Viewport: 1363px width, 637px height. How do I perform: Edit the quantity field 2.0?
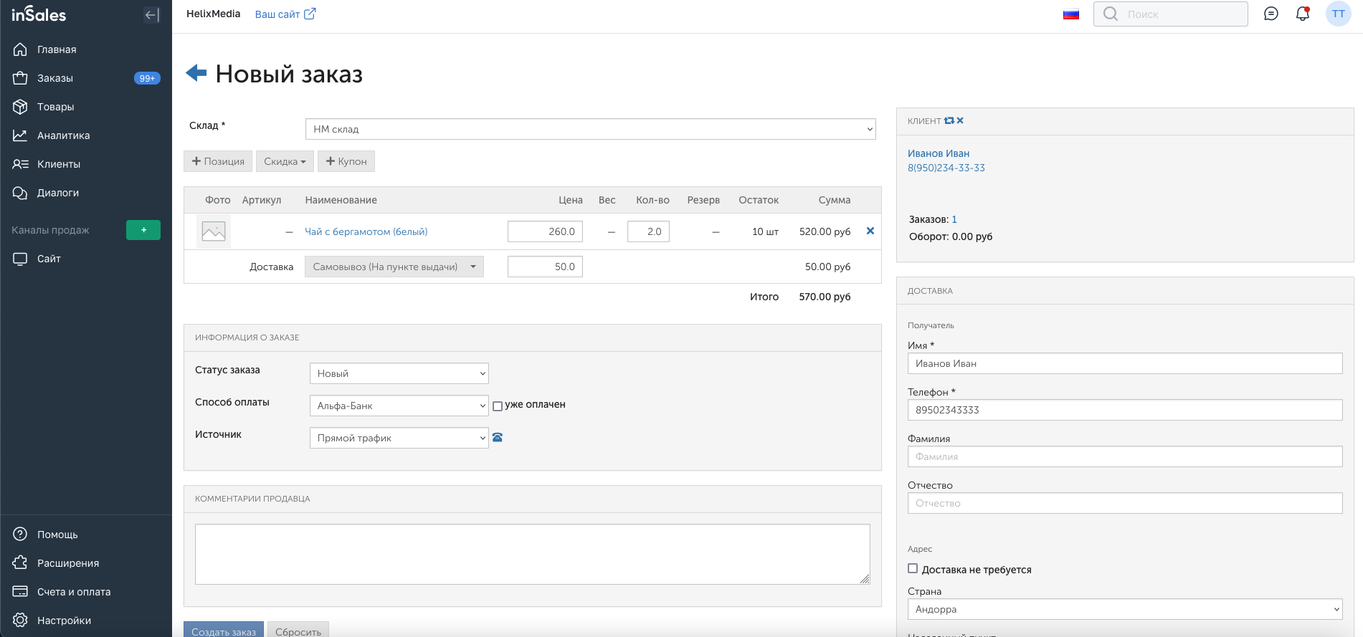648,231
